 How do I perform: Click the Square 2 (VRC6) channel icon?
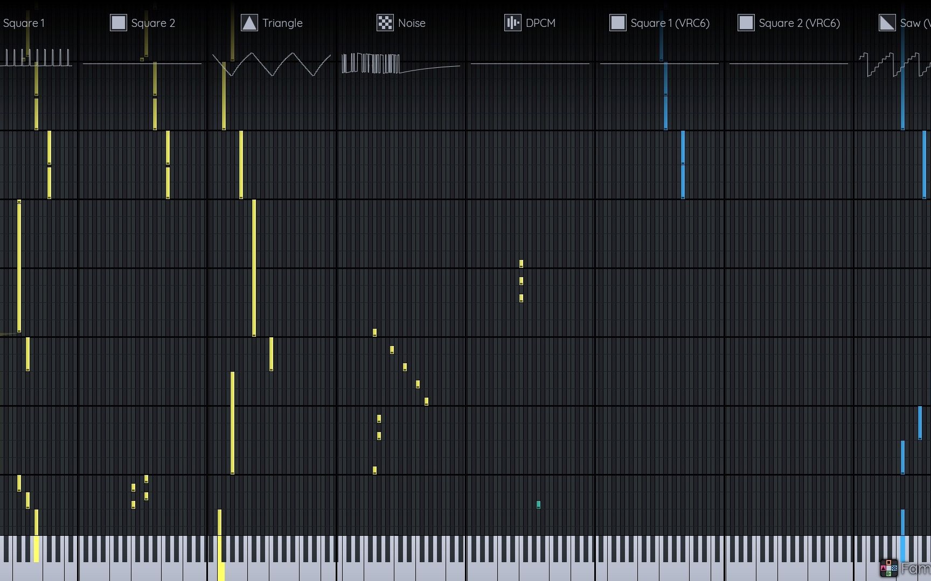[x=746, y=23]
